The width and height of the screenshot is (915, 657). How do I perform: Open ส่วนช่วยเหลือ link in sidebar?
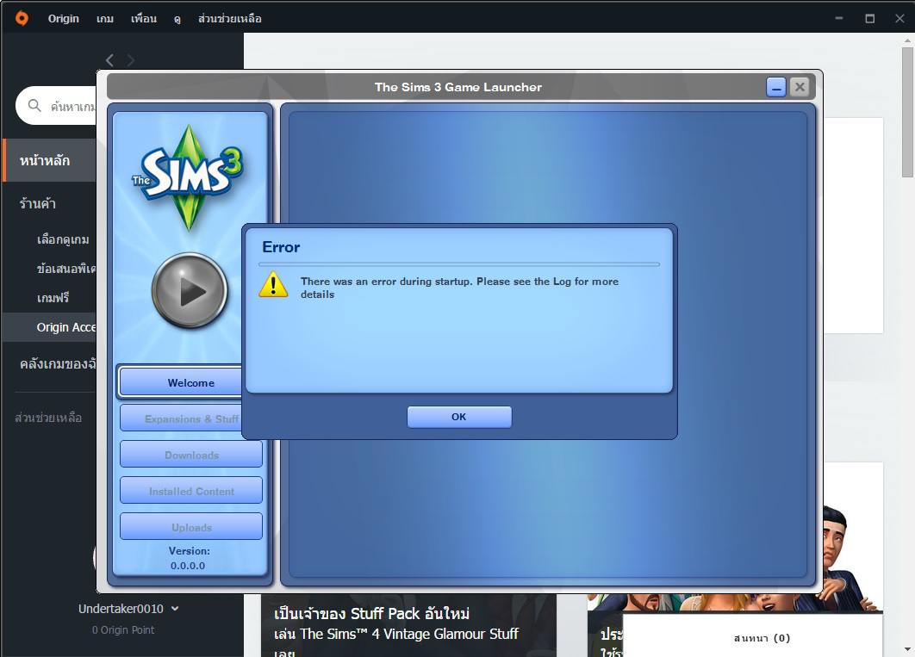48,418
